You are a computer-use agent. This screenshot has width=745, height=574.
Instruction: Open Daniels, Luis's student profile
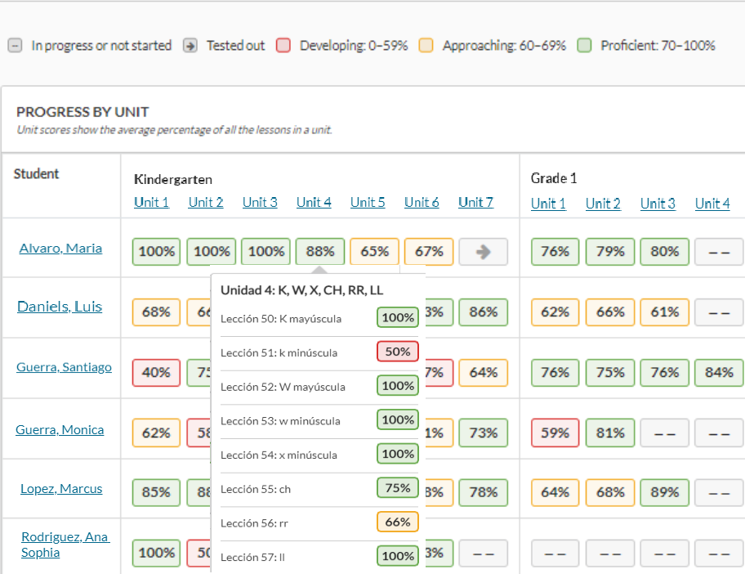pyautogui.click(x=59, y=306)
